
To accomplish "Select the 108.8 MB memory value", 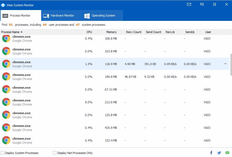I will point(111,39).
